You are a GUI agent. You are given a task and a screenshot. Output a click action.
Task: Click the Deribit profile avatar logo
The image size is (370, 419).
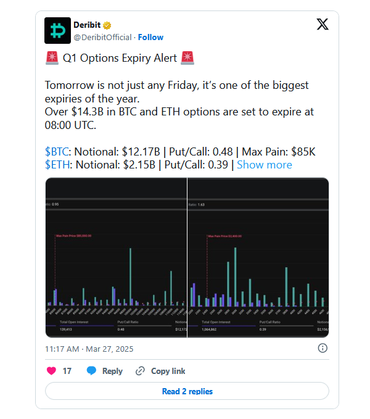coord(58,31)
